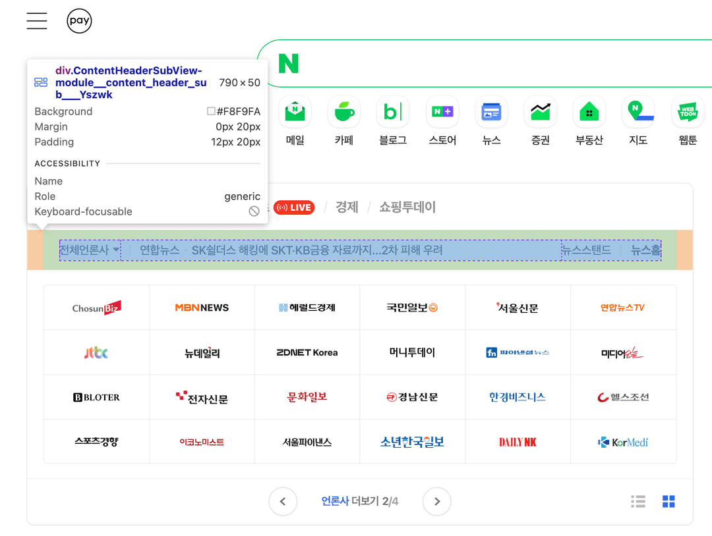Open the 지도 map shortcut icon
The width and height of the screenshot is (712, 536).
(x=638, y=112)
